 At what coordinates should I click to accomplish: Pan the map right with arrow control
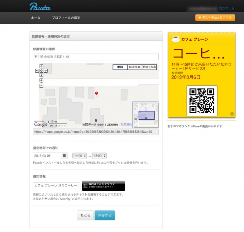(46, 71)
